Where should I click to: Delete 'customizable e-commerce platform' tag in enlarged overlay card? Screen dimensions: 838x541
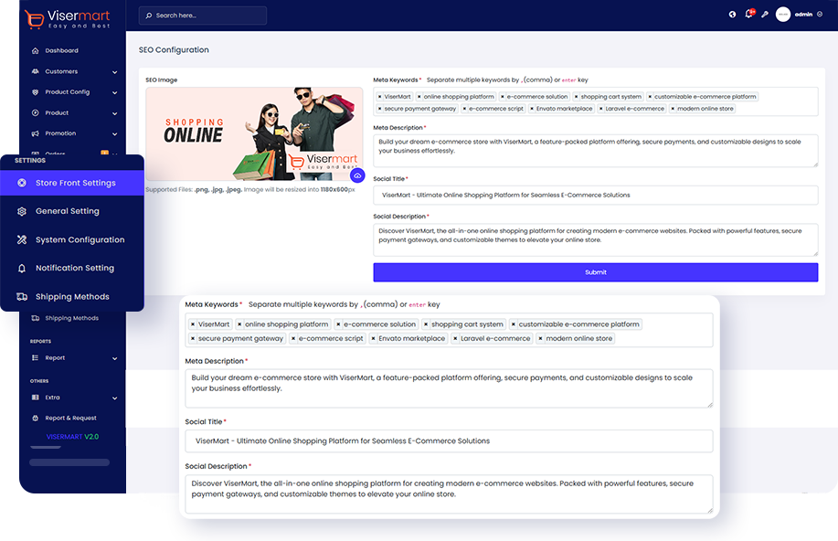point(513,324)
